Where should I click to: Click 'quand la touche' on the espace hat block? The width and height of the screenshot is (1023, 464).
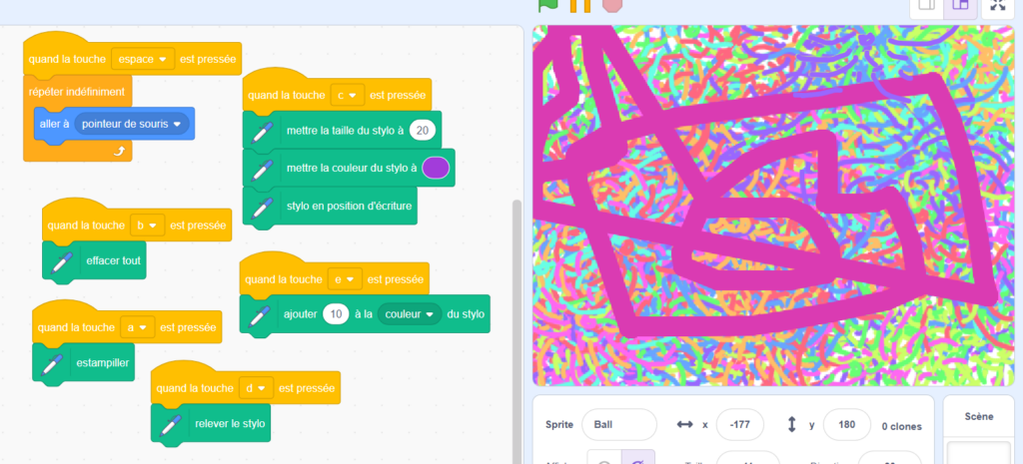tap(67, 59)
